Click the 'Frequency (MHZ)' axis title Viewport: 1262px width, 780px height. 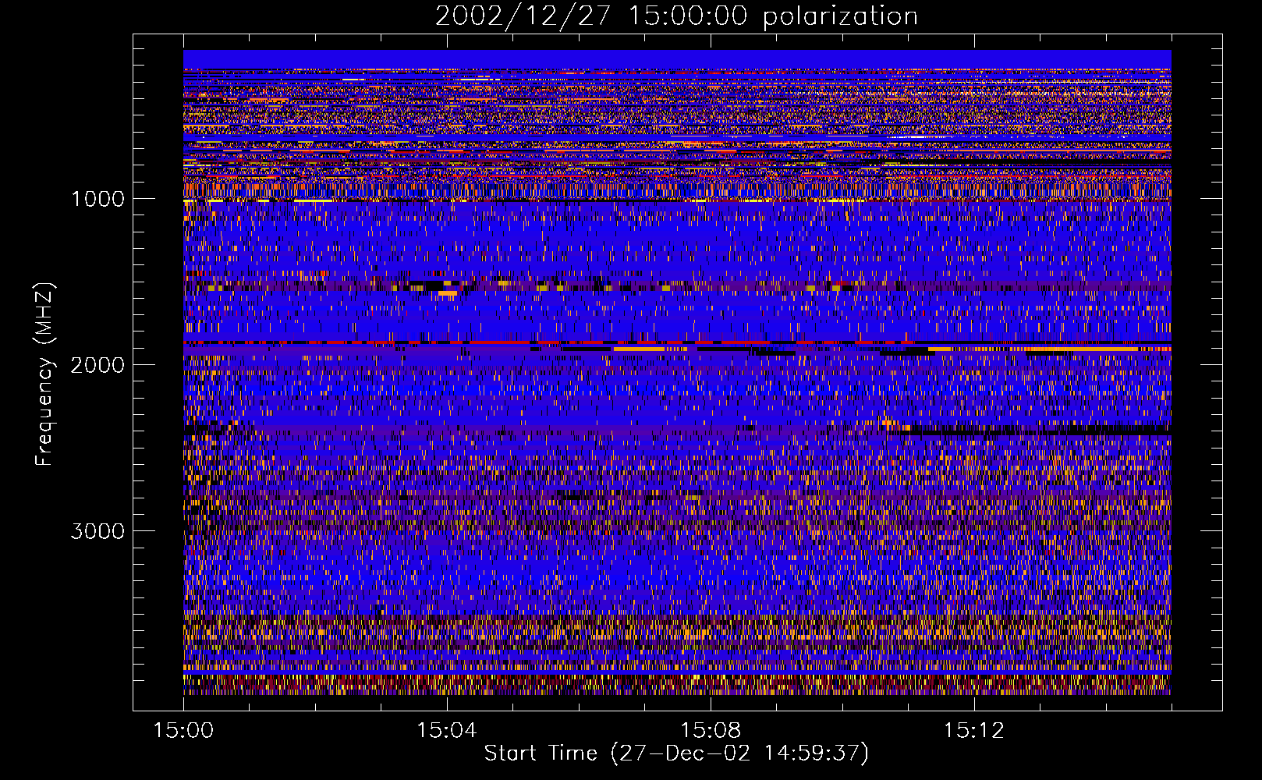pyautogui.click(x=45, y=374)
